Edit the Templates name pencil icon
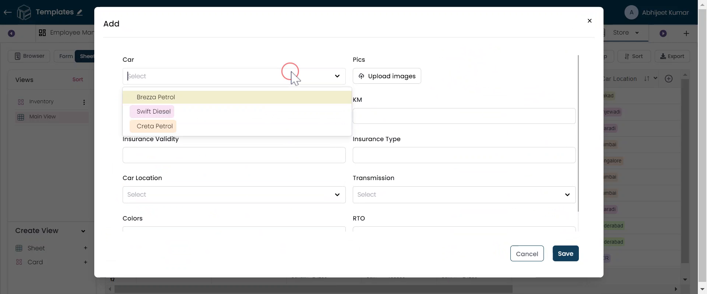 pos(80,12)
